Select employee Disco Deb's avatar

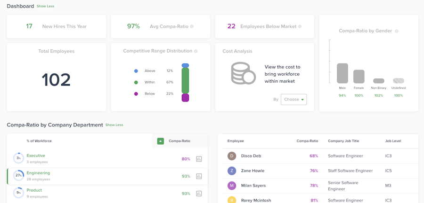232,156
